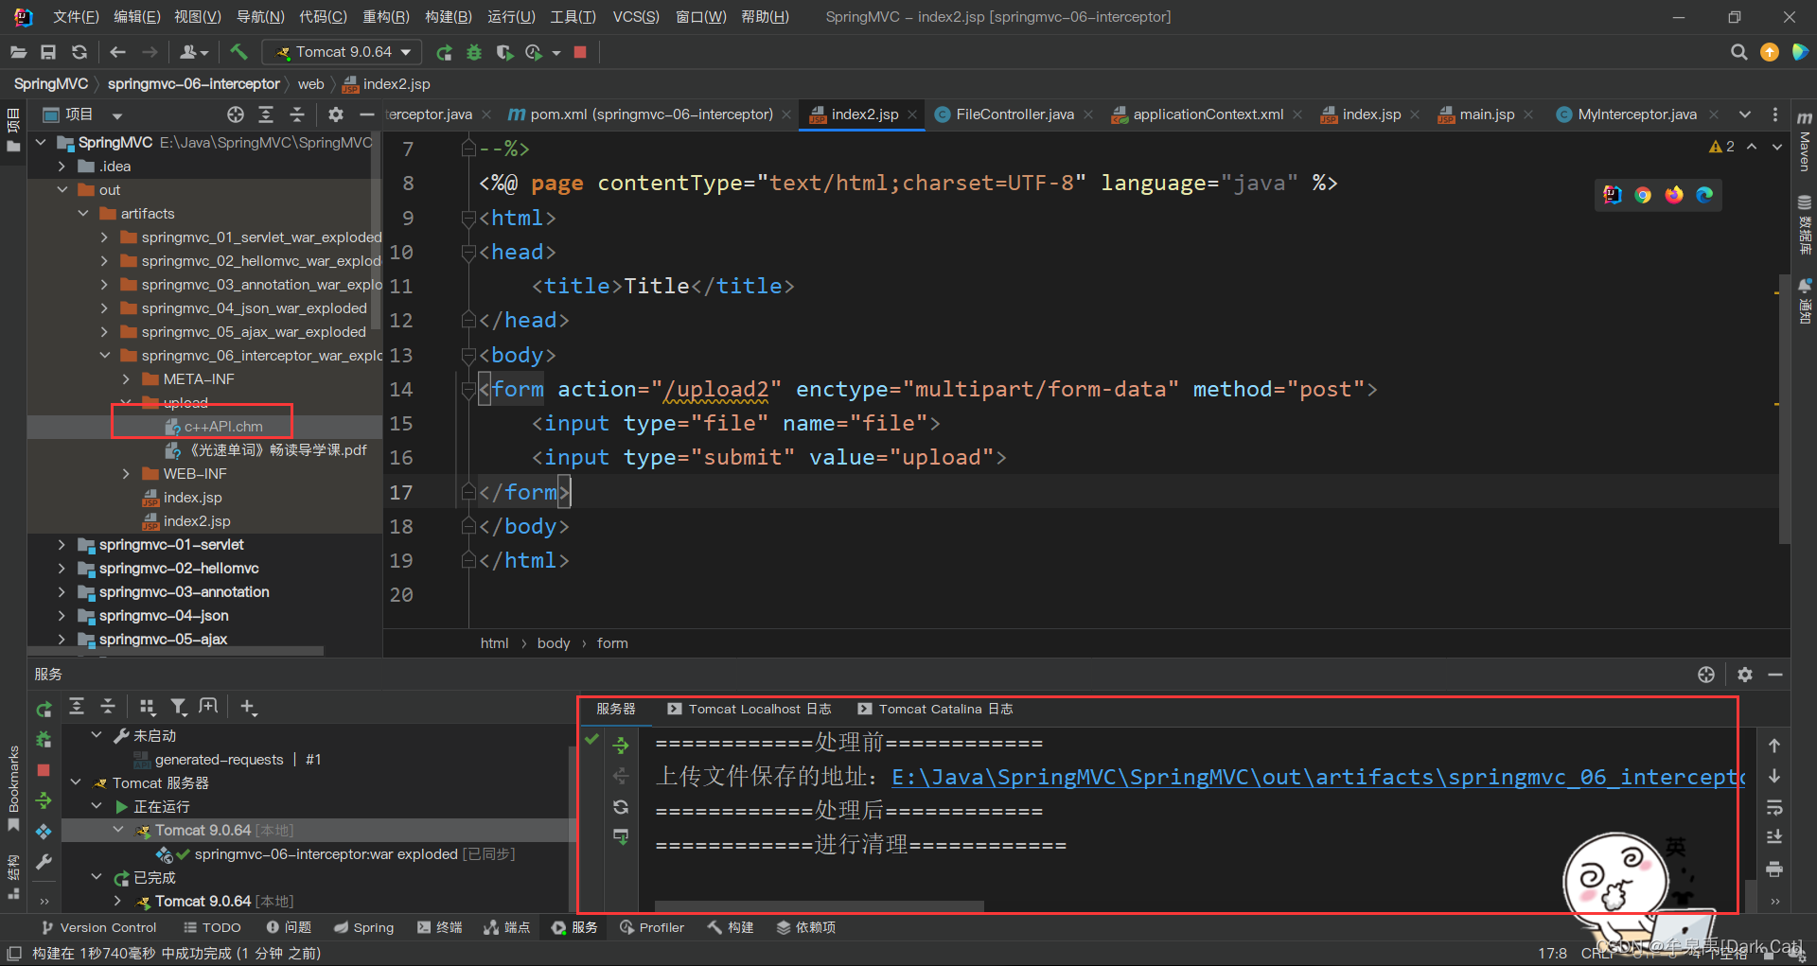
Task: Switch to applicationContext.xml tab
Action: coord(1208,114)
